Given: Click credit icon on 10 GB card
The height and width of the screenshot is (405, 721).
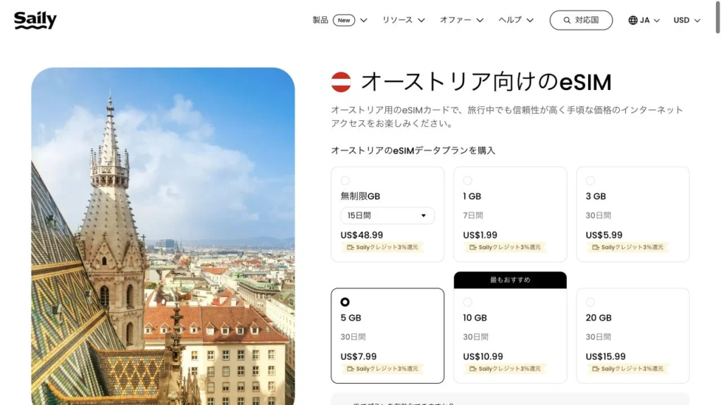Looking at the screenshot, I should [472, 368].
